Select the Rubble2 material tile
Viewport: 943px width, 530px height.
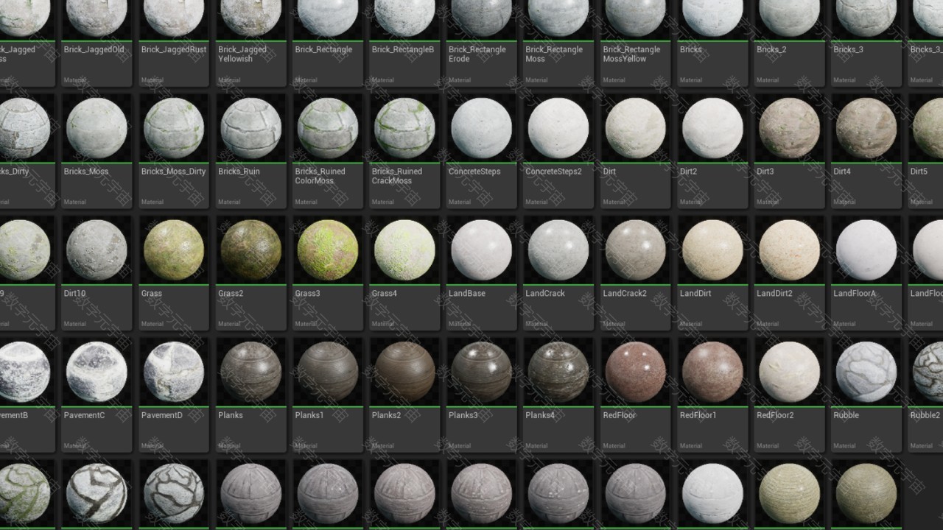click(x=926, y=395)
